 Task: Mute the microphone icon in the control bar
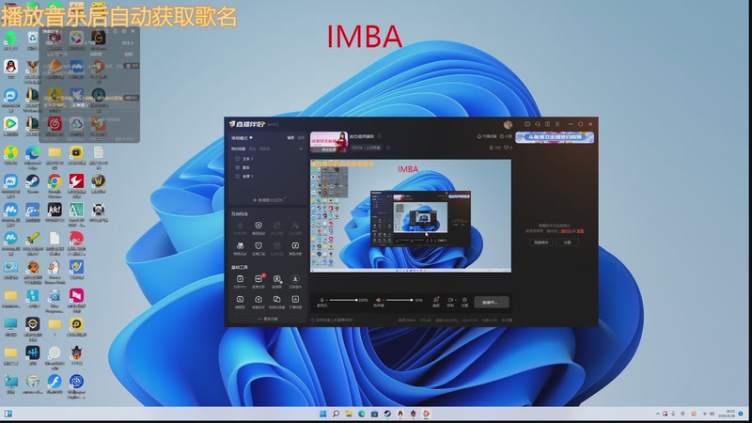[x=321, y=300]
